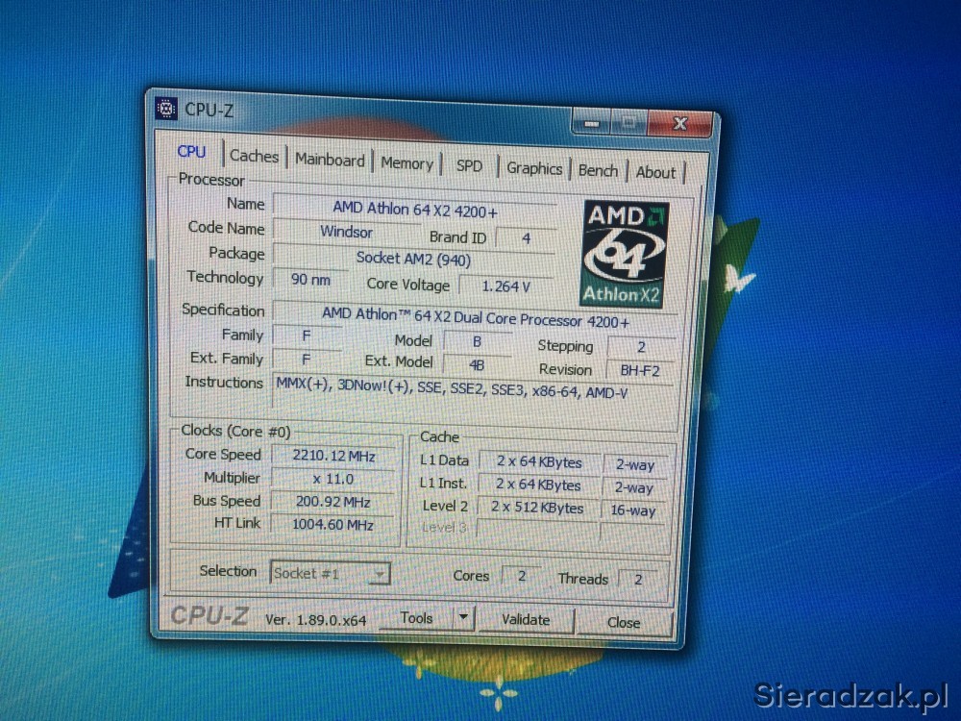This screenshot has width=961, height=721.
Task: Click the Validate button
Action: click(526, 620)
